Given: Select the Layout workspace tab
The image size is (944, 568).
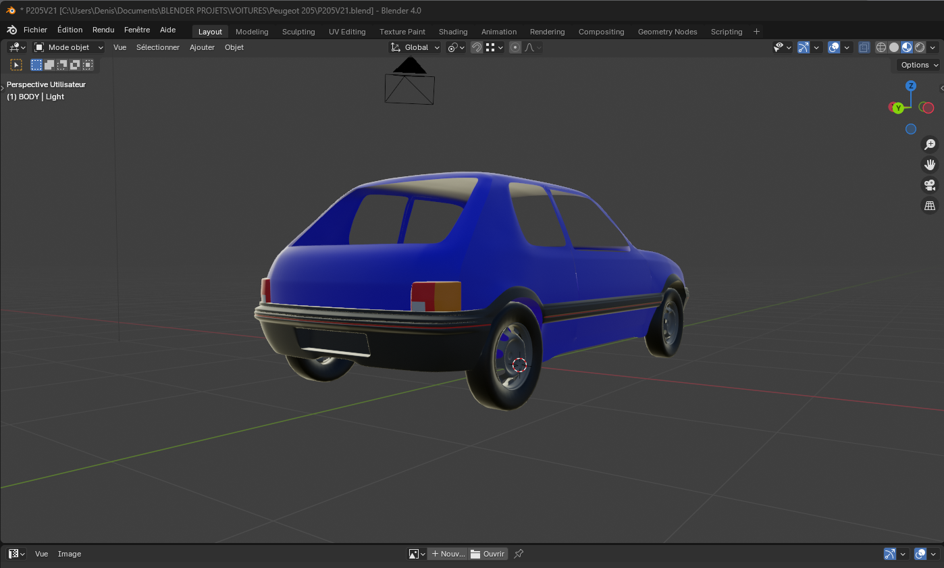Looking at the screenshot, I should pos(210,32).
